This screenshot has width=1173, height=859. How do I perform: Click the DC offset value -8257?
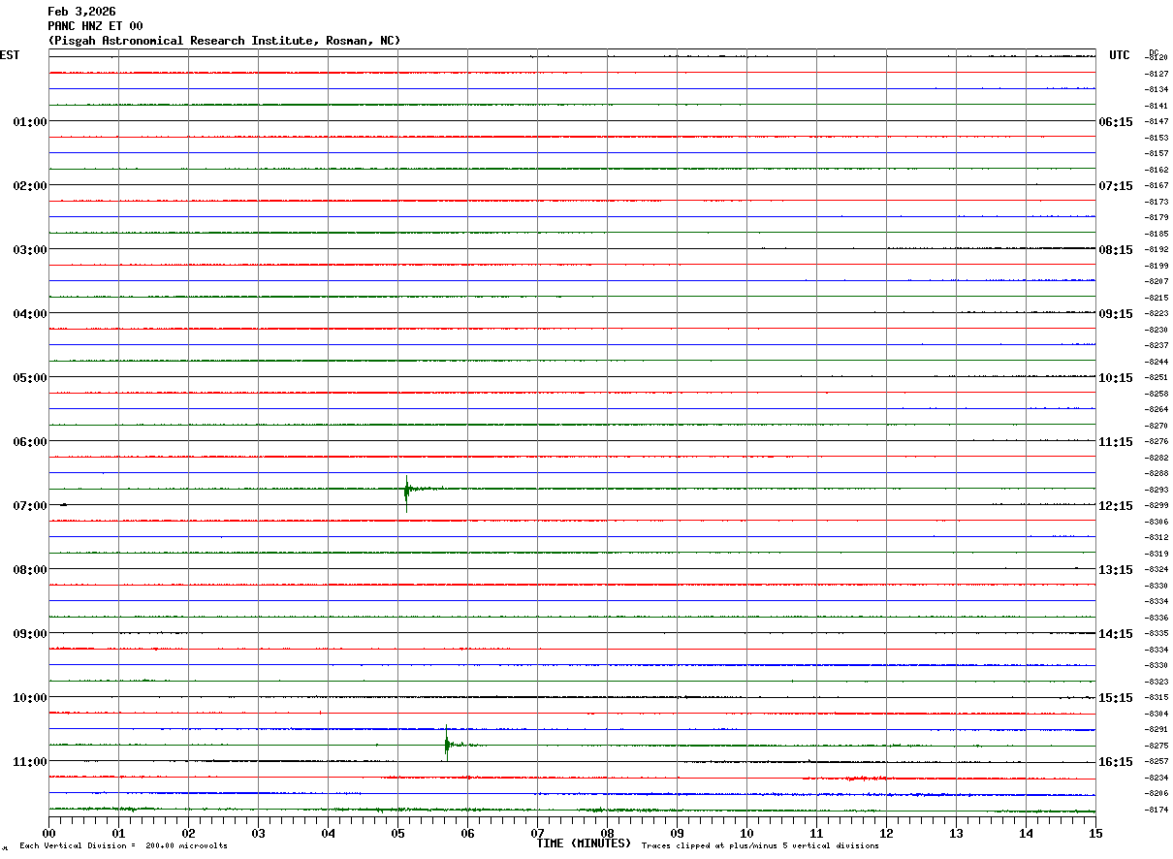pyautogui.click(x=1157, y=762)
